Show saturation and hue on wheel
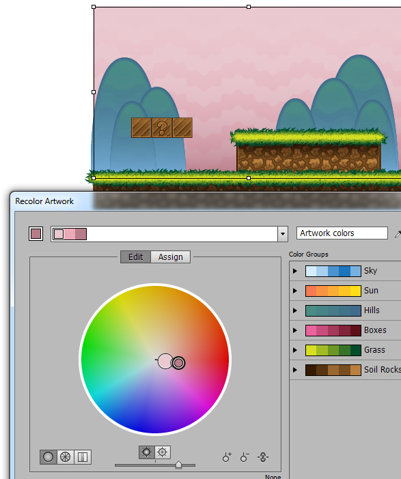 click(x=163, y=452)
